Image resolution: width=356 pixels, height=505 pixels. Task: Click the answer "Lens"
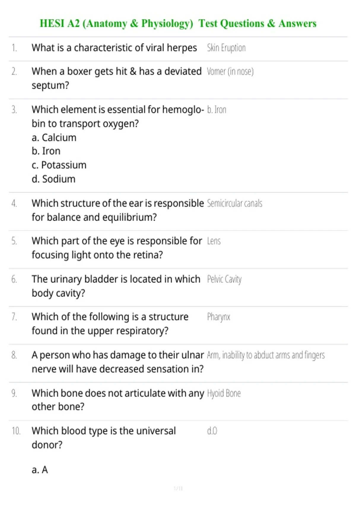(x=214, y=241)
